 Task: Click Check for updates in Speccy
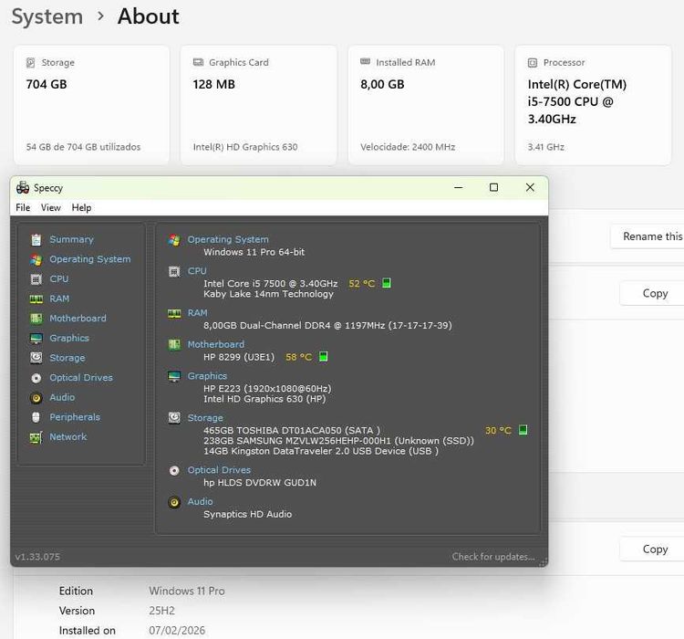(x=492, y=557)
